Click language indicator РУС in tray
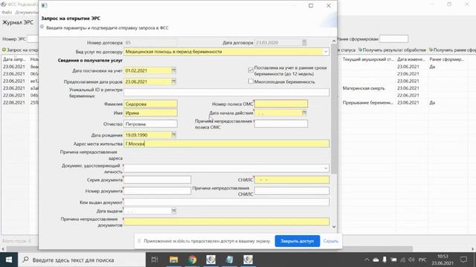The height and width of the screenshot is (267, 476). (422, 260)
